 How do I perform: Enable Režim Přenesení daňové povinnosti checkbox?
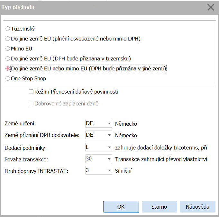click(x=31, y=92)
